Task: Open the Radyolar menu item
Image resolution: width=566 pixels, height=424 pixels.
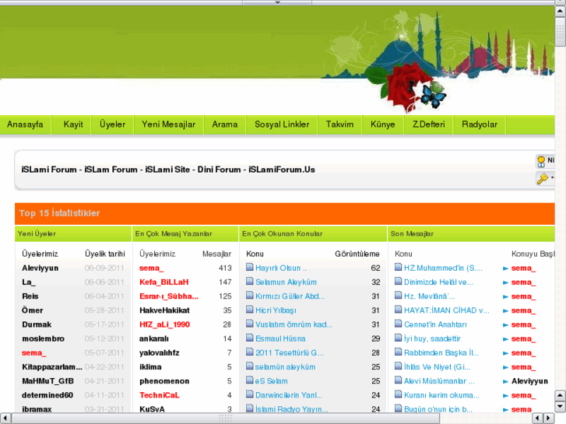Action: coord(480,124)
